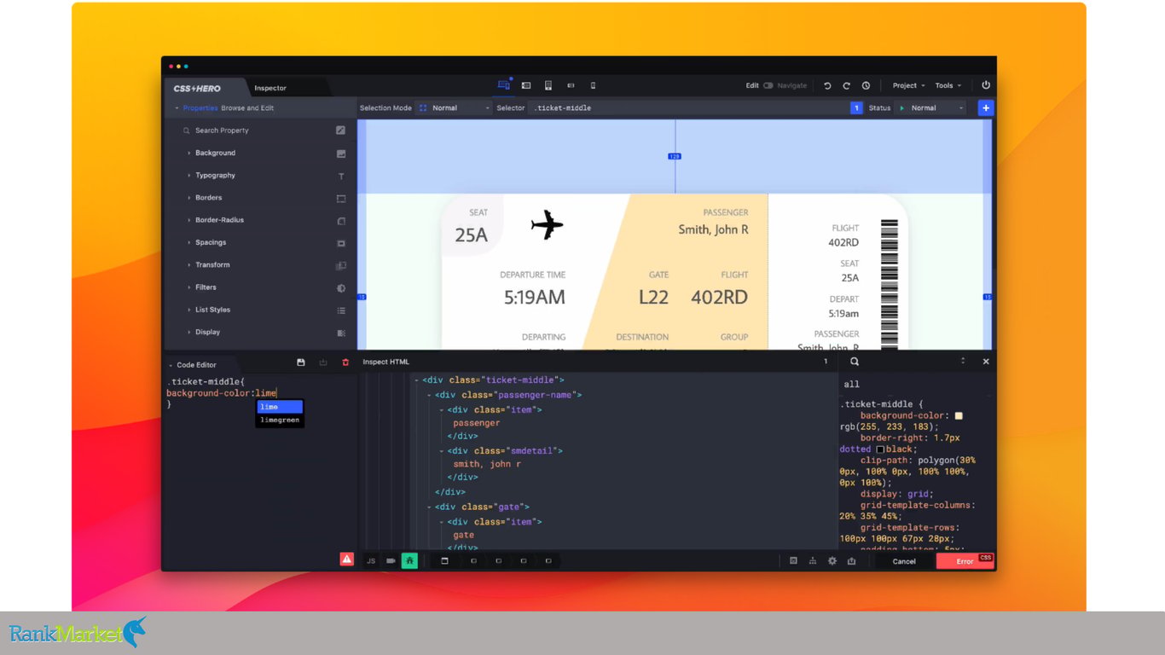Choose lime from autocomplete list
The image size is (1165, 655).
tap(280, 407)
